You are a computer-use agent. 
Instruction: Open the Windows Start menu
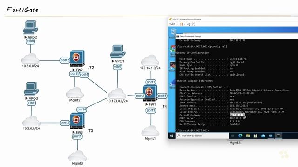172,135
